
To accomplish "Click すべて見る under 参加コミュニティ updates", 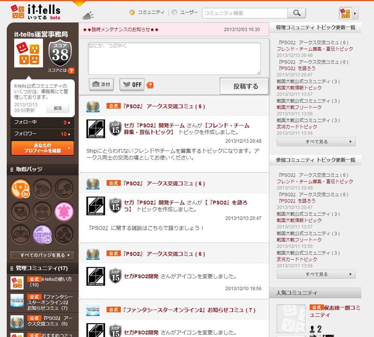I will coord(316,274).
